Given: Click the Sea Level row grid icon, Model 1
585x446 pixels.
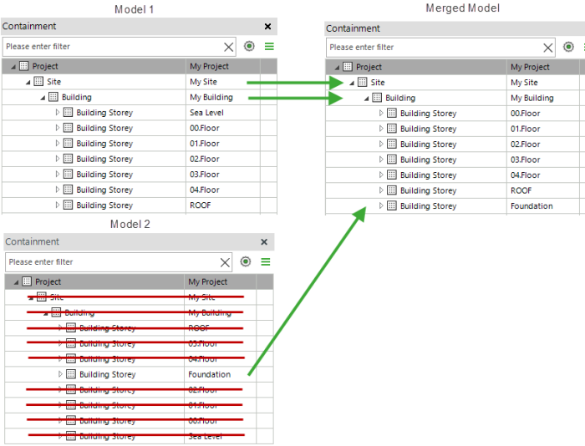Looking at the screenshot, I should [x=68, y=112].
